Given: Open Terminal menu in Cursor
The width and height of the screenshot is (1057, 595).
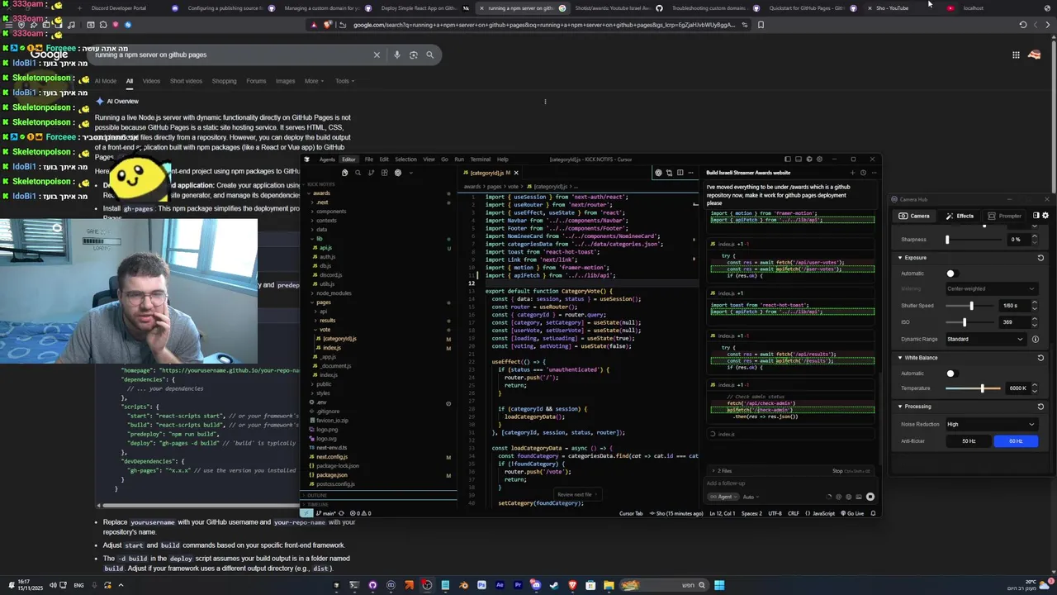Looking at the screenshot, I should click(x=481, y=159).
